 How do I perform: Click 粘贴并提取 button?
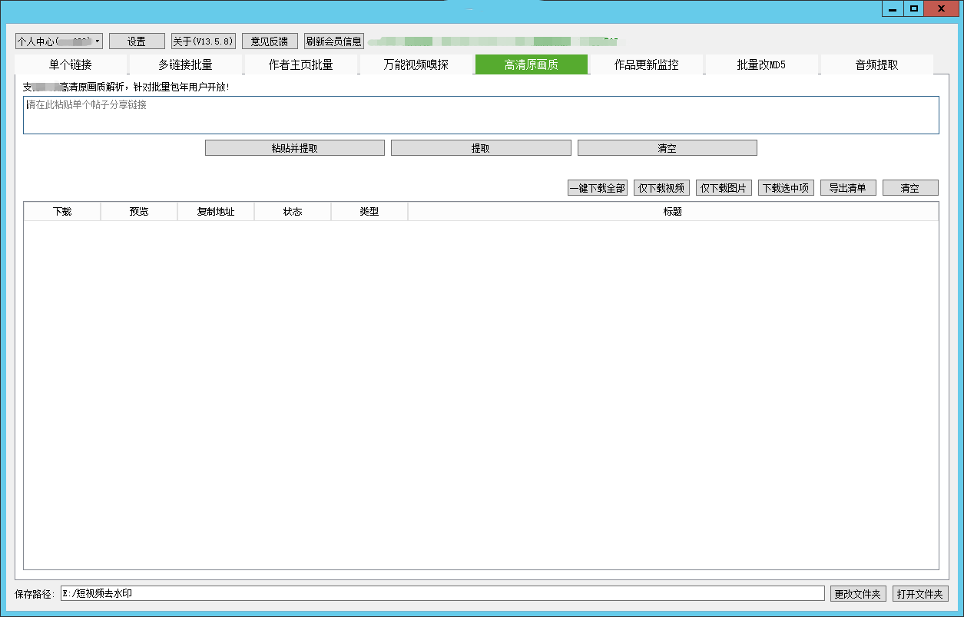click(x=294, y=148)
